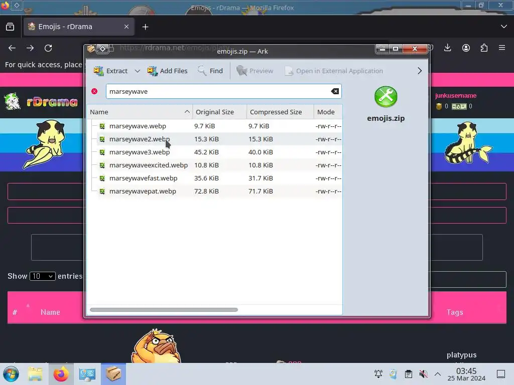514x385 pixels.
Task: Open Find in Ark toolbar
Action: click(210, 71)
